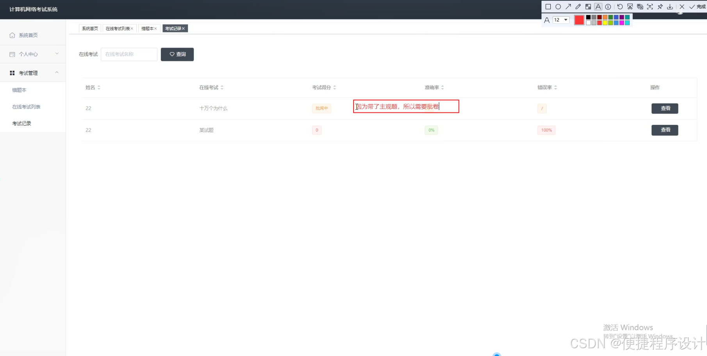
Task: Click the current red color preview
Action: tap(579, 20)
